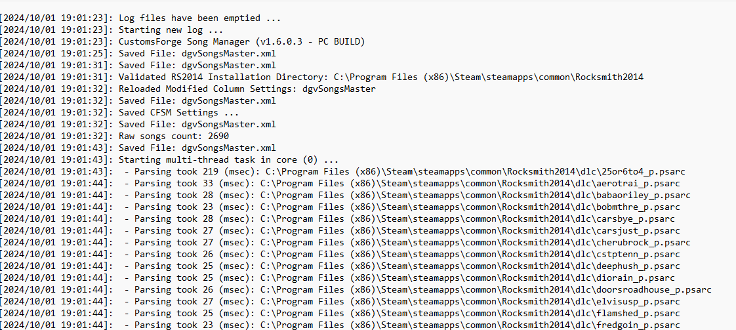Click the 'Log files have been emptied' line
This screenshot has height=330, width=736.
(140, 18)
